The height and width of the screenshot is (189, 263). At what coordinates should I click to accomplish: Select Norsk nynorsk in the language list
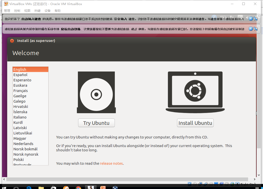[x=30, y=154]
